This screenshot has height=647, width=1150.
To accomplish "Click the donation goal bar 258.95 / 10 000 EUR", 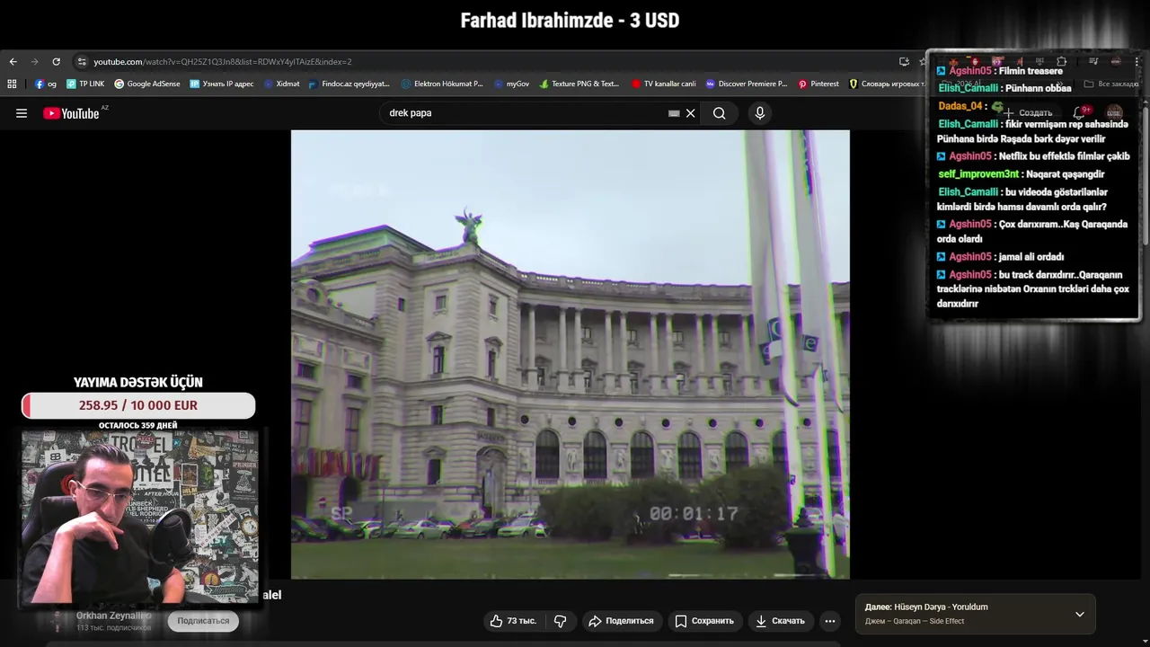I will click(x=138, y=405).
